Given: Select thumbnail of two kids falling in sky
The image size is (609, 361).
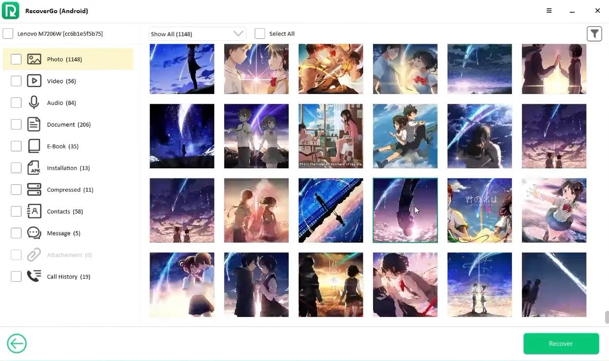Looking at the screenshot, I should pos(405,136).
